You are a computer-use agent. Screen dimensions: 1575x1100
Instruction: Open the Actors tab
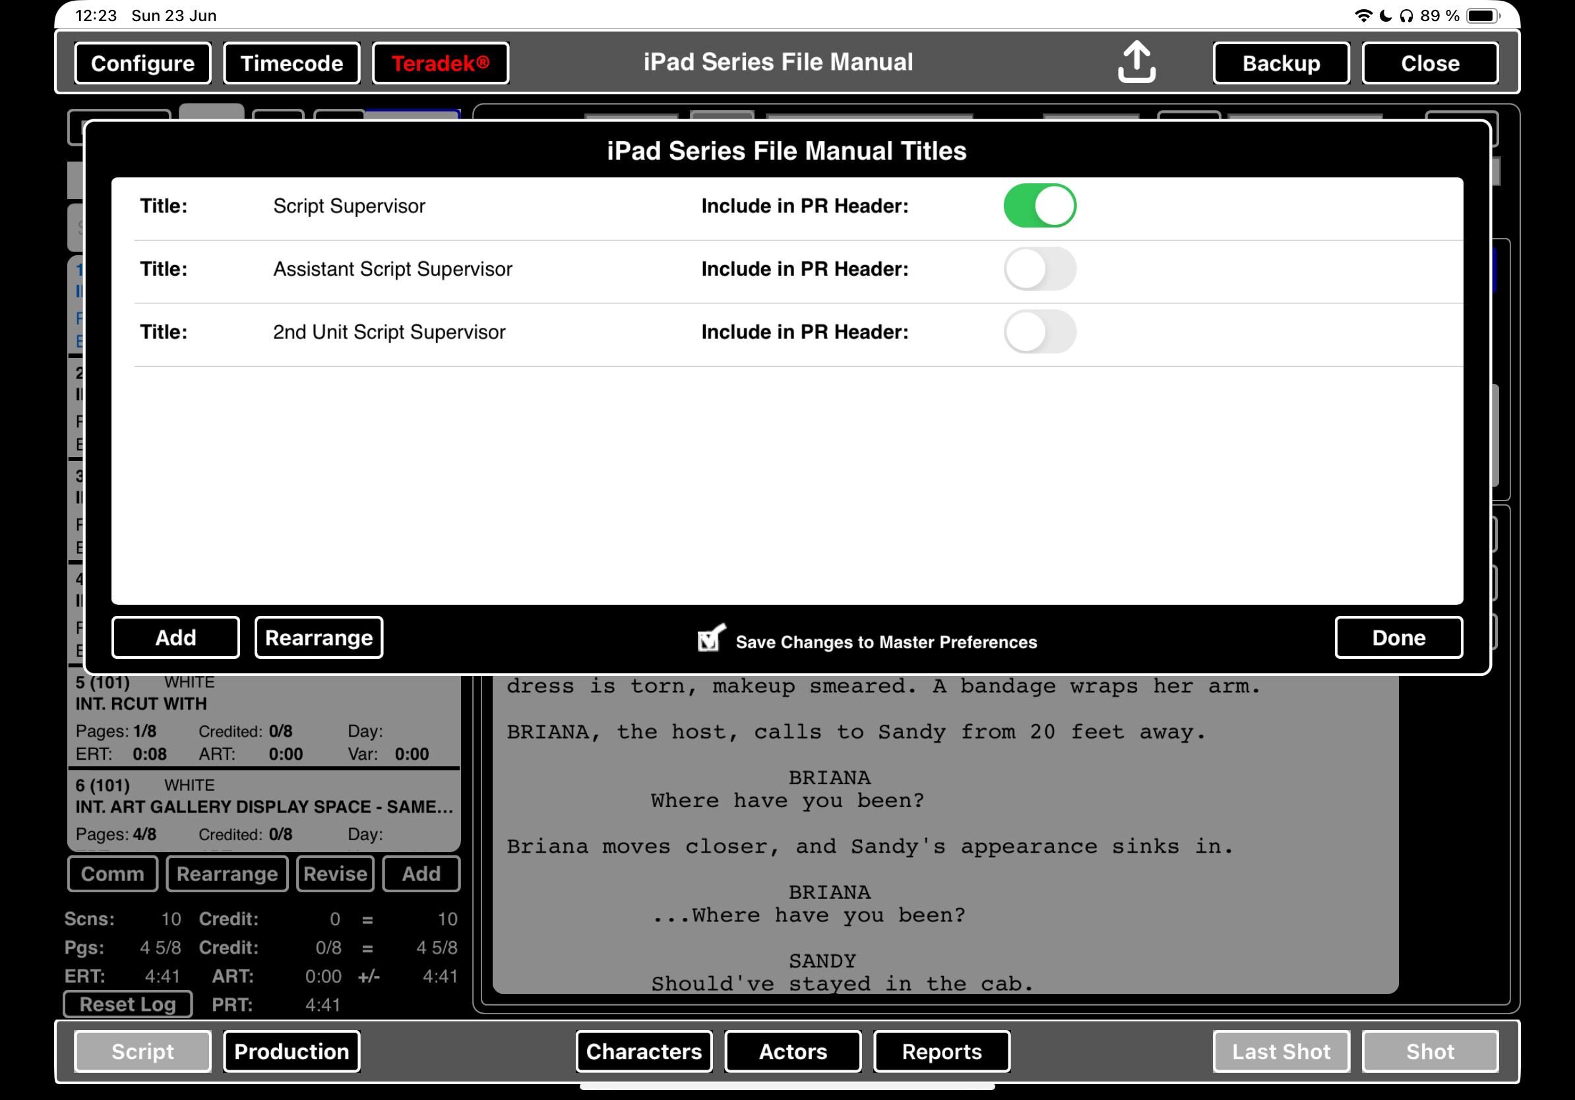click(792, 1051)
